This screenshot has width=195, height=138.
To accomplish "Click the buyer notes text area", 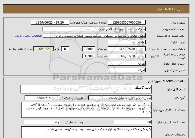I will tap(86, 132).
